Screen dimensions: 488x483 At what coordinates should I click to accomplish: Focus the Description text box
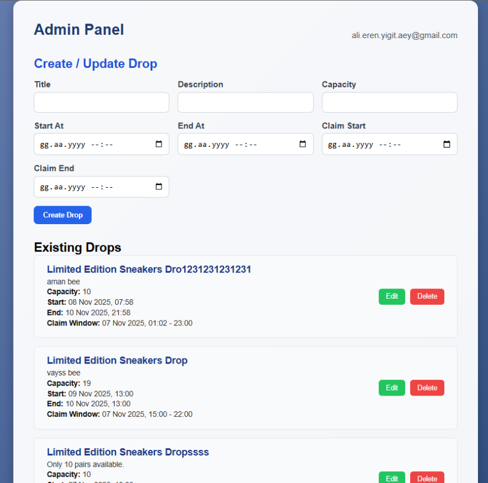pyautogui.click(x=246, y=102)
